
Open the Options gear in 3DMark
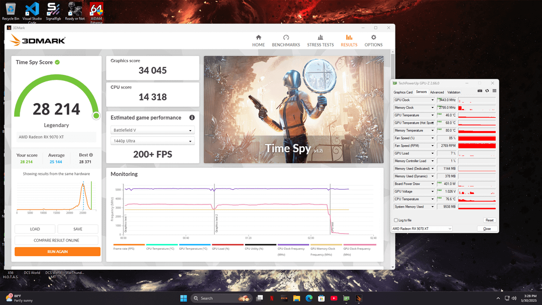(x=373, y=37)
